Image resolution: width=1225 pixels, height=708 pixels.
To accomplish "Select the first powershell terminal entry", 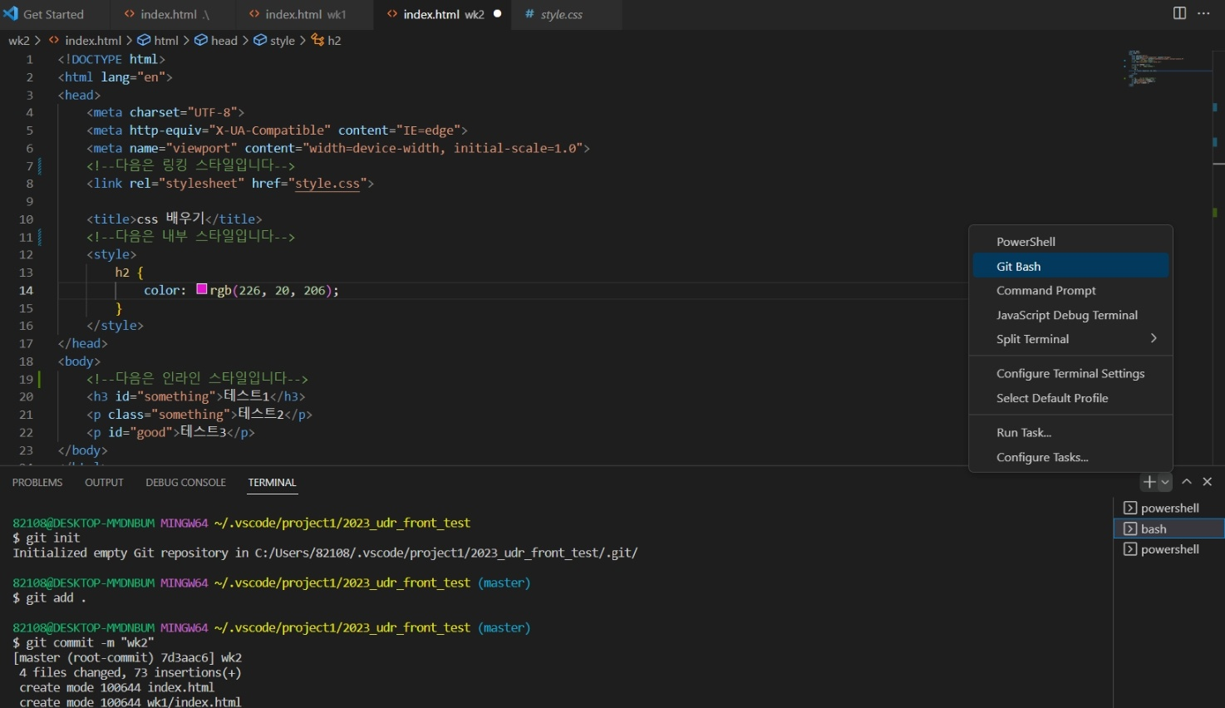I will point(1168,508).
